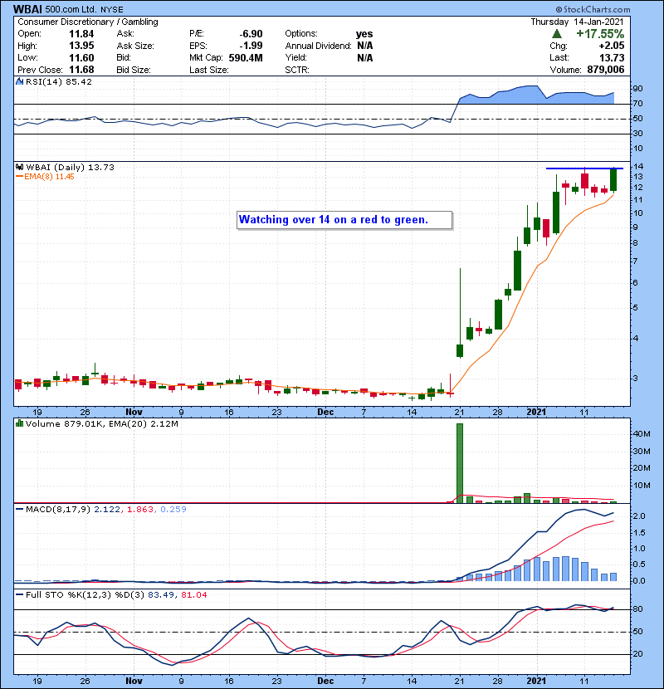Click Consumer Discretionary / Gambling sector label
The width and height of the screenshot is (664, 689).
click(x=88, y=22)
